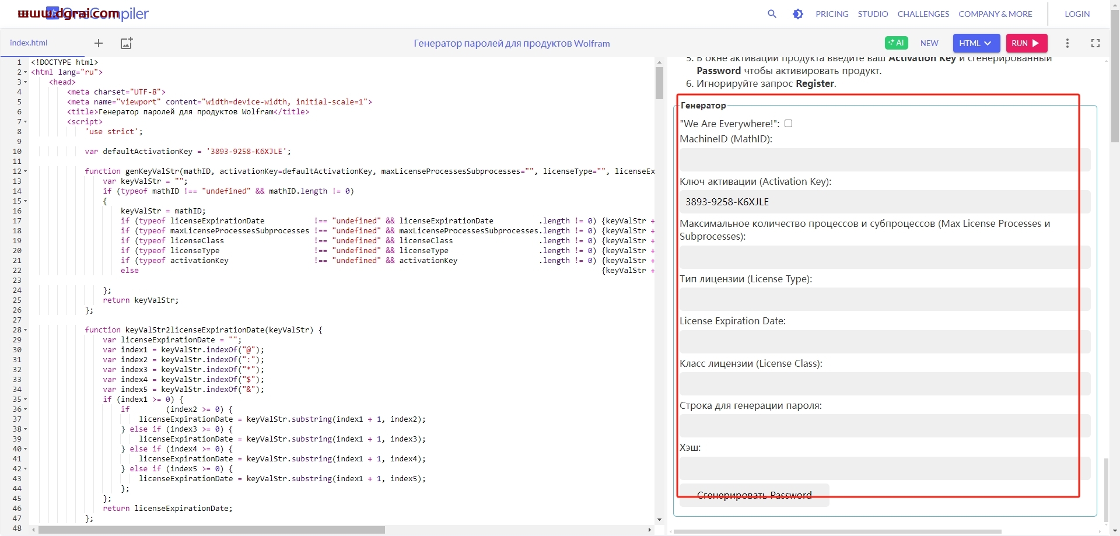The image size is (1120, 536).
Task: Click the editor horizontal scrollbar thumb
Action: tap(212, 530)
